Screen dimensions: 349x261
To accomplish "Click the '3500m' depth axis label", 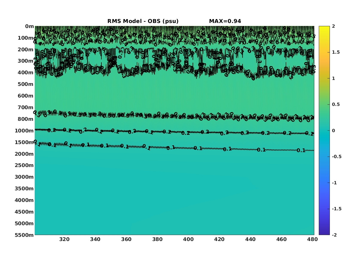I will [x=24, y=189].
